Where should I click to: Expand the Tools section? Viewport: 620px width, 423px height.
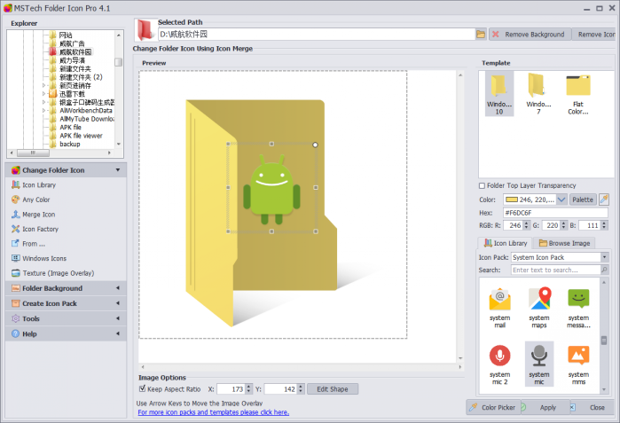pos(66,318)
